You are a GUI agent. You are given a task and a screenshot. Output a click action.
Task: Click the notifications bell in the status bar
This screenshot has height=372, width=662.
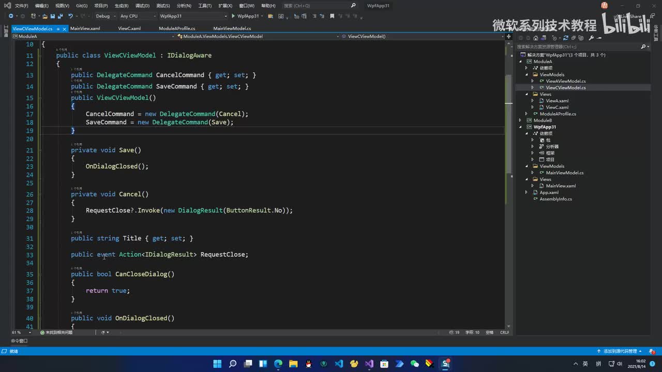(x=652, y=351)
